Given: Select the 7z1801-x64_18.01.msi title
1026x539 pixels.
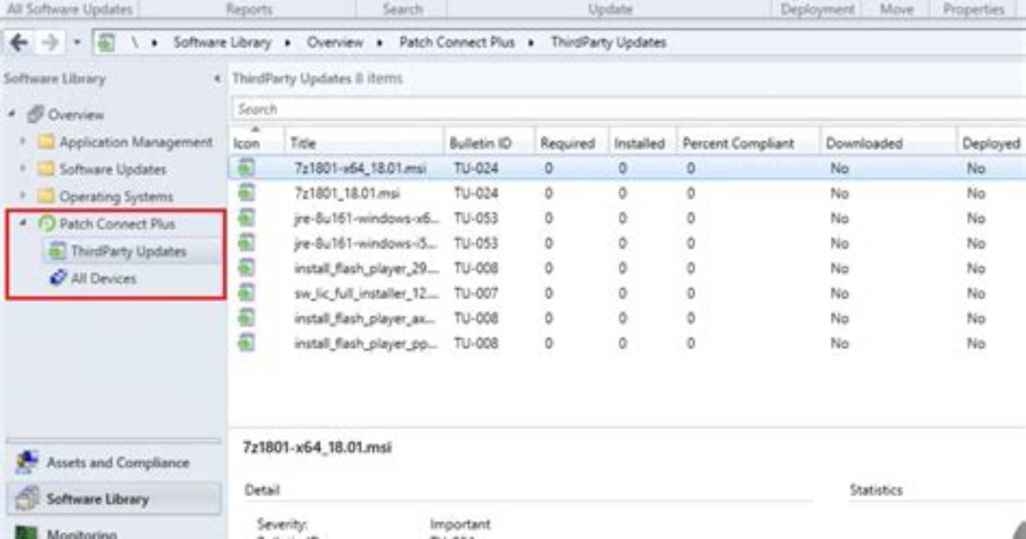Looking at the screenshot, I should point(360,168).
